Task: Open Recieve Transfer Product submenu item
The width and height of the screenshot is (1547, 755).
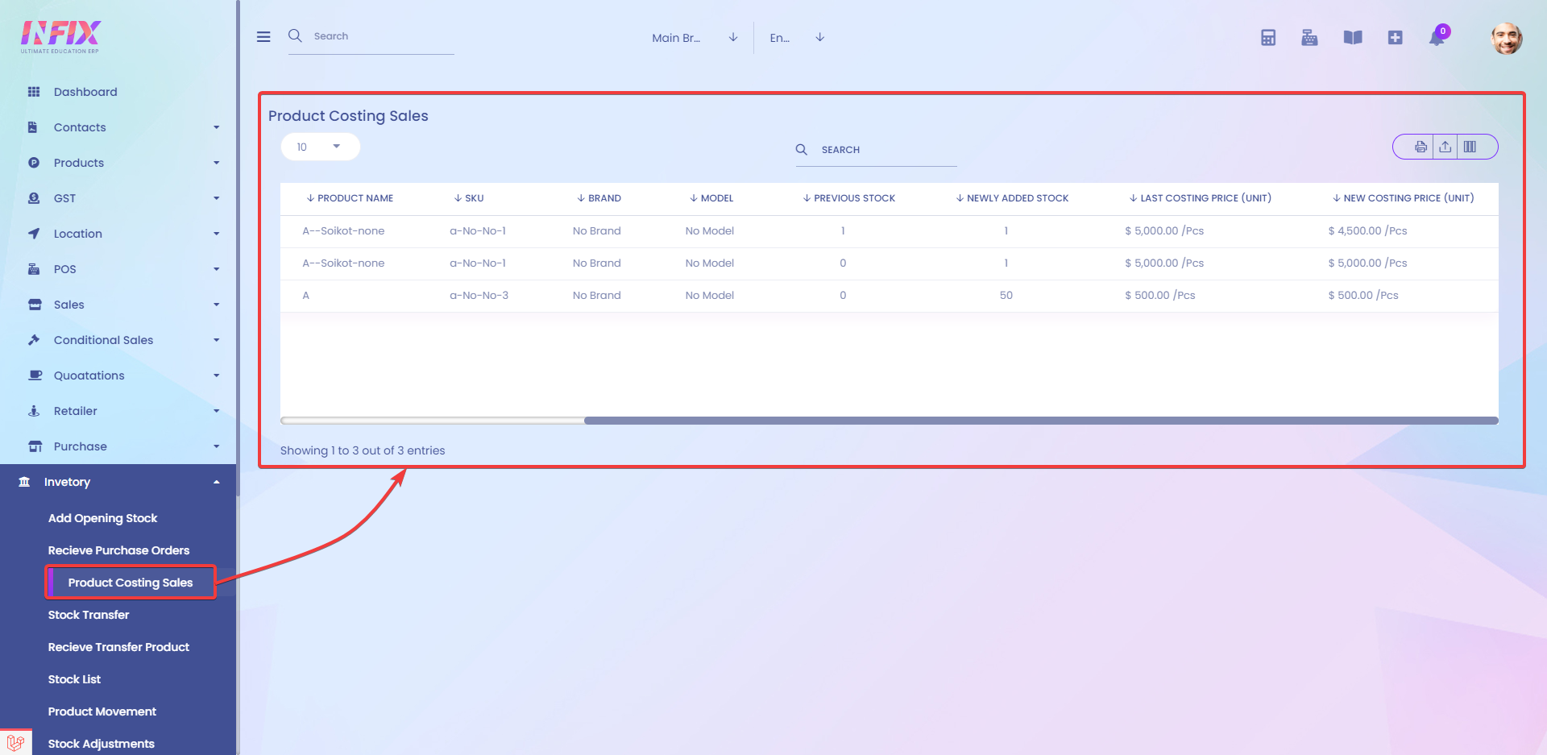Action: [x=118, y=647]
